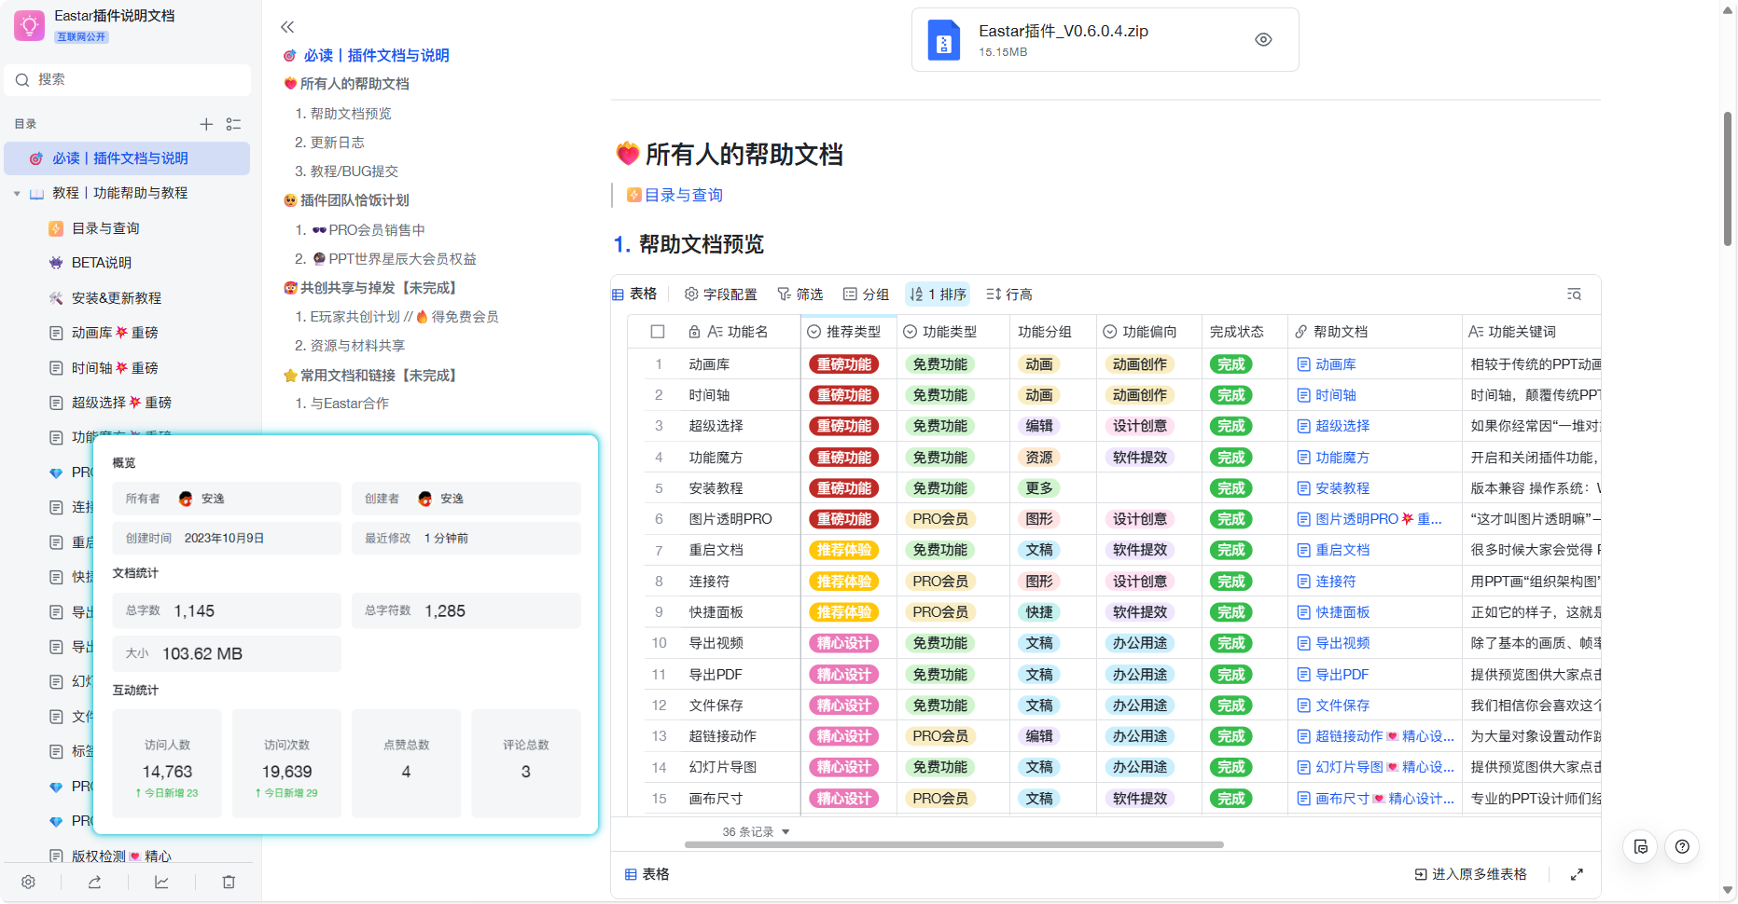The width and height of the screenshot is (1738, 904).
Task: Jump to 必读|插件文档与说明 outline heading
Action: (376, 56)
